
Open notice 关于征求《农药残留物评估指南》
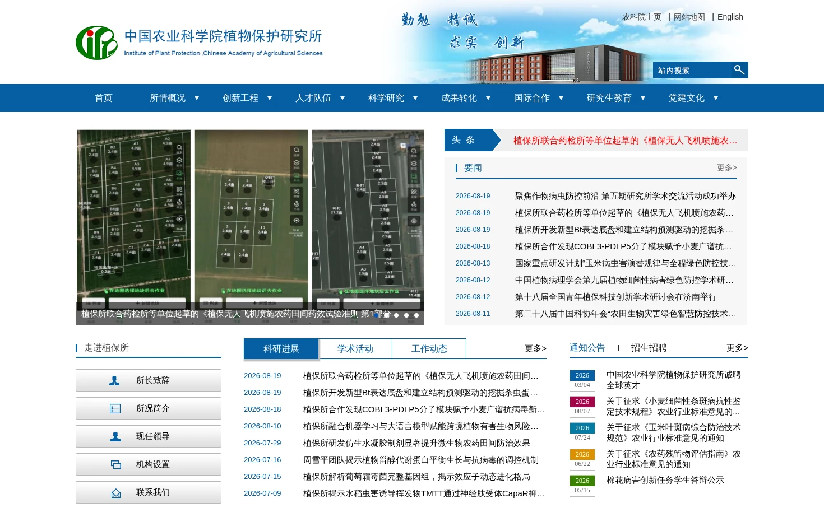674,459
